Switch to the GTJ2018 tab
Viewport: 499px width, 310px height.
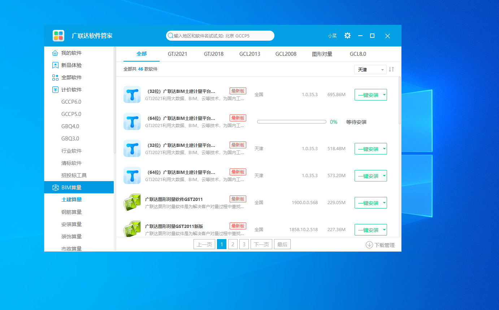pyautogui.click(x=214, y=54)
